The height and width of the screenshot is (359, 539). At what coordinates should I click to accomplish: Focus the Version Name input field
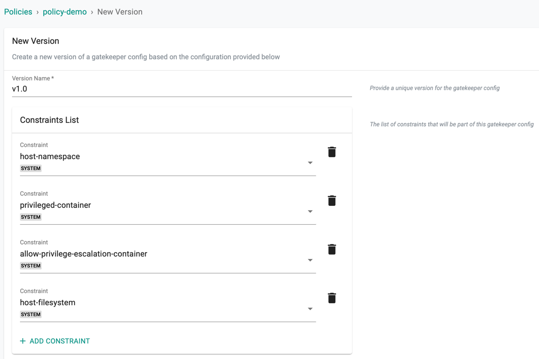tap(182, 89)
